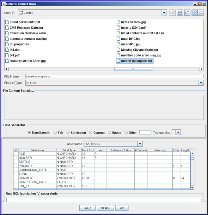Click the File Name input field
This screenshot has height=215, width=208.
[114, 76]
